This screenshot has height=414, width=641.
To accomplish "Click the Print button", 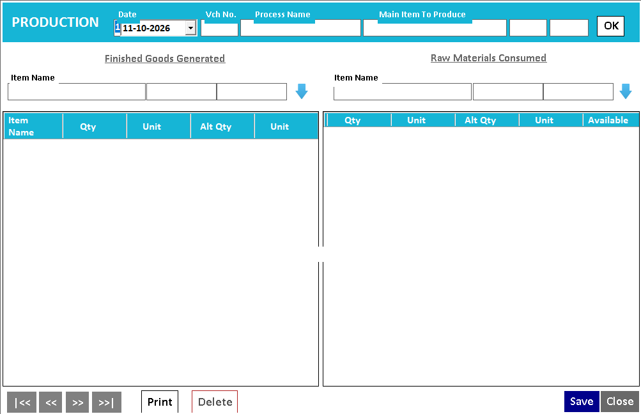I will (x=160, y=402).
